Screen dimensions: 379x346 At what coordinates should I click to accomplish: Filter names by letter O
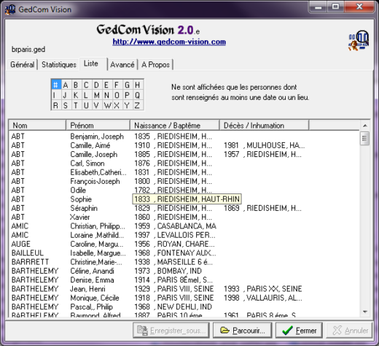pos(117,95)
